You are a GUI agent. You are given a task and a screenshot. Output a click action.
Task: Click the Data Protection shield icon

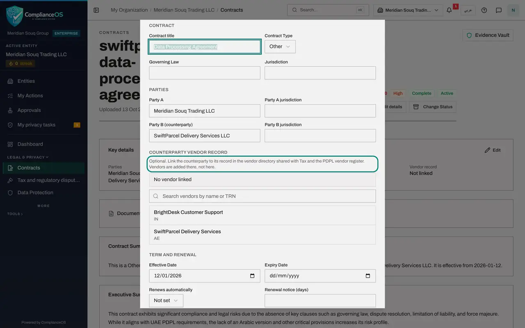pos(10,193)
